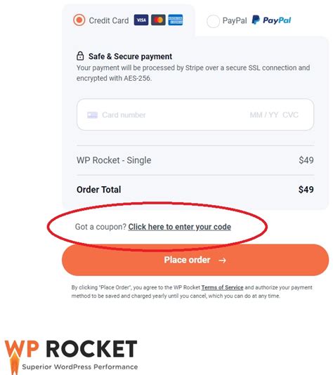Click the Place order button
Image resolution: width=333 pixels, height=375 pixels.
coord(195,260)
